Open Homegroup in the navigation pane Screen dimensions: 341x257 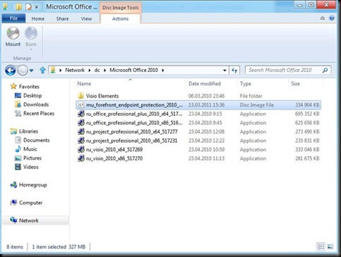point(33,185)
